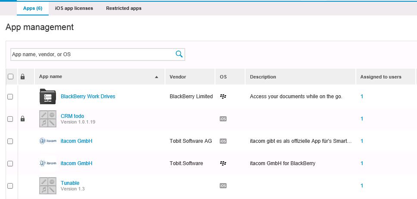Screen dimensions: 417x199
Task: Open the CRM todo app link
Action: point(72,116)
